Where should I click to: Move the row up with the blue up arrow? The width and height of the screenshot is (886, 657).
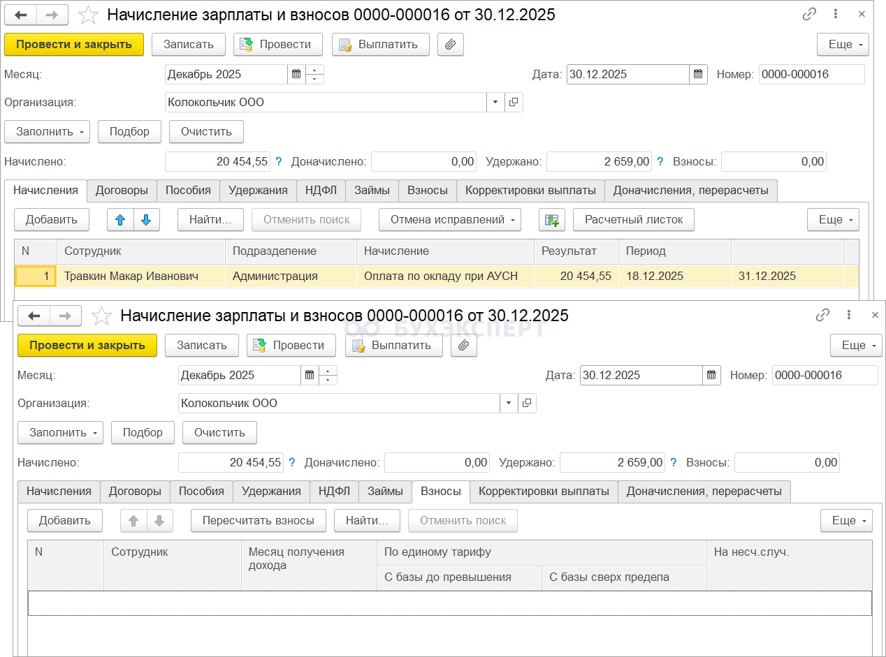point(120,220)
